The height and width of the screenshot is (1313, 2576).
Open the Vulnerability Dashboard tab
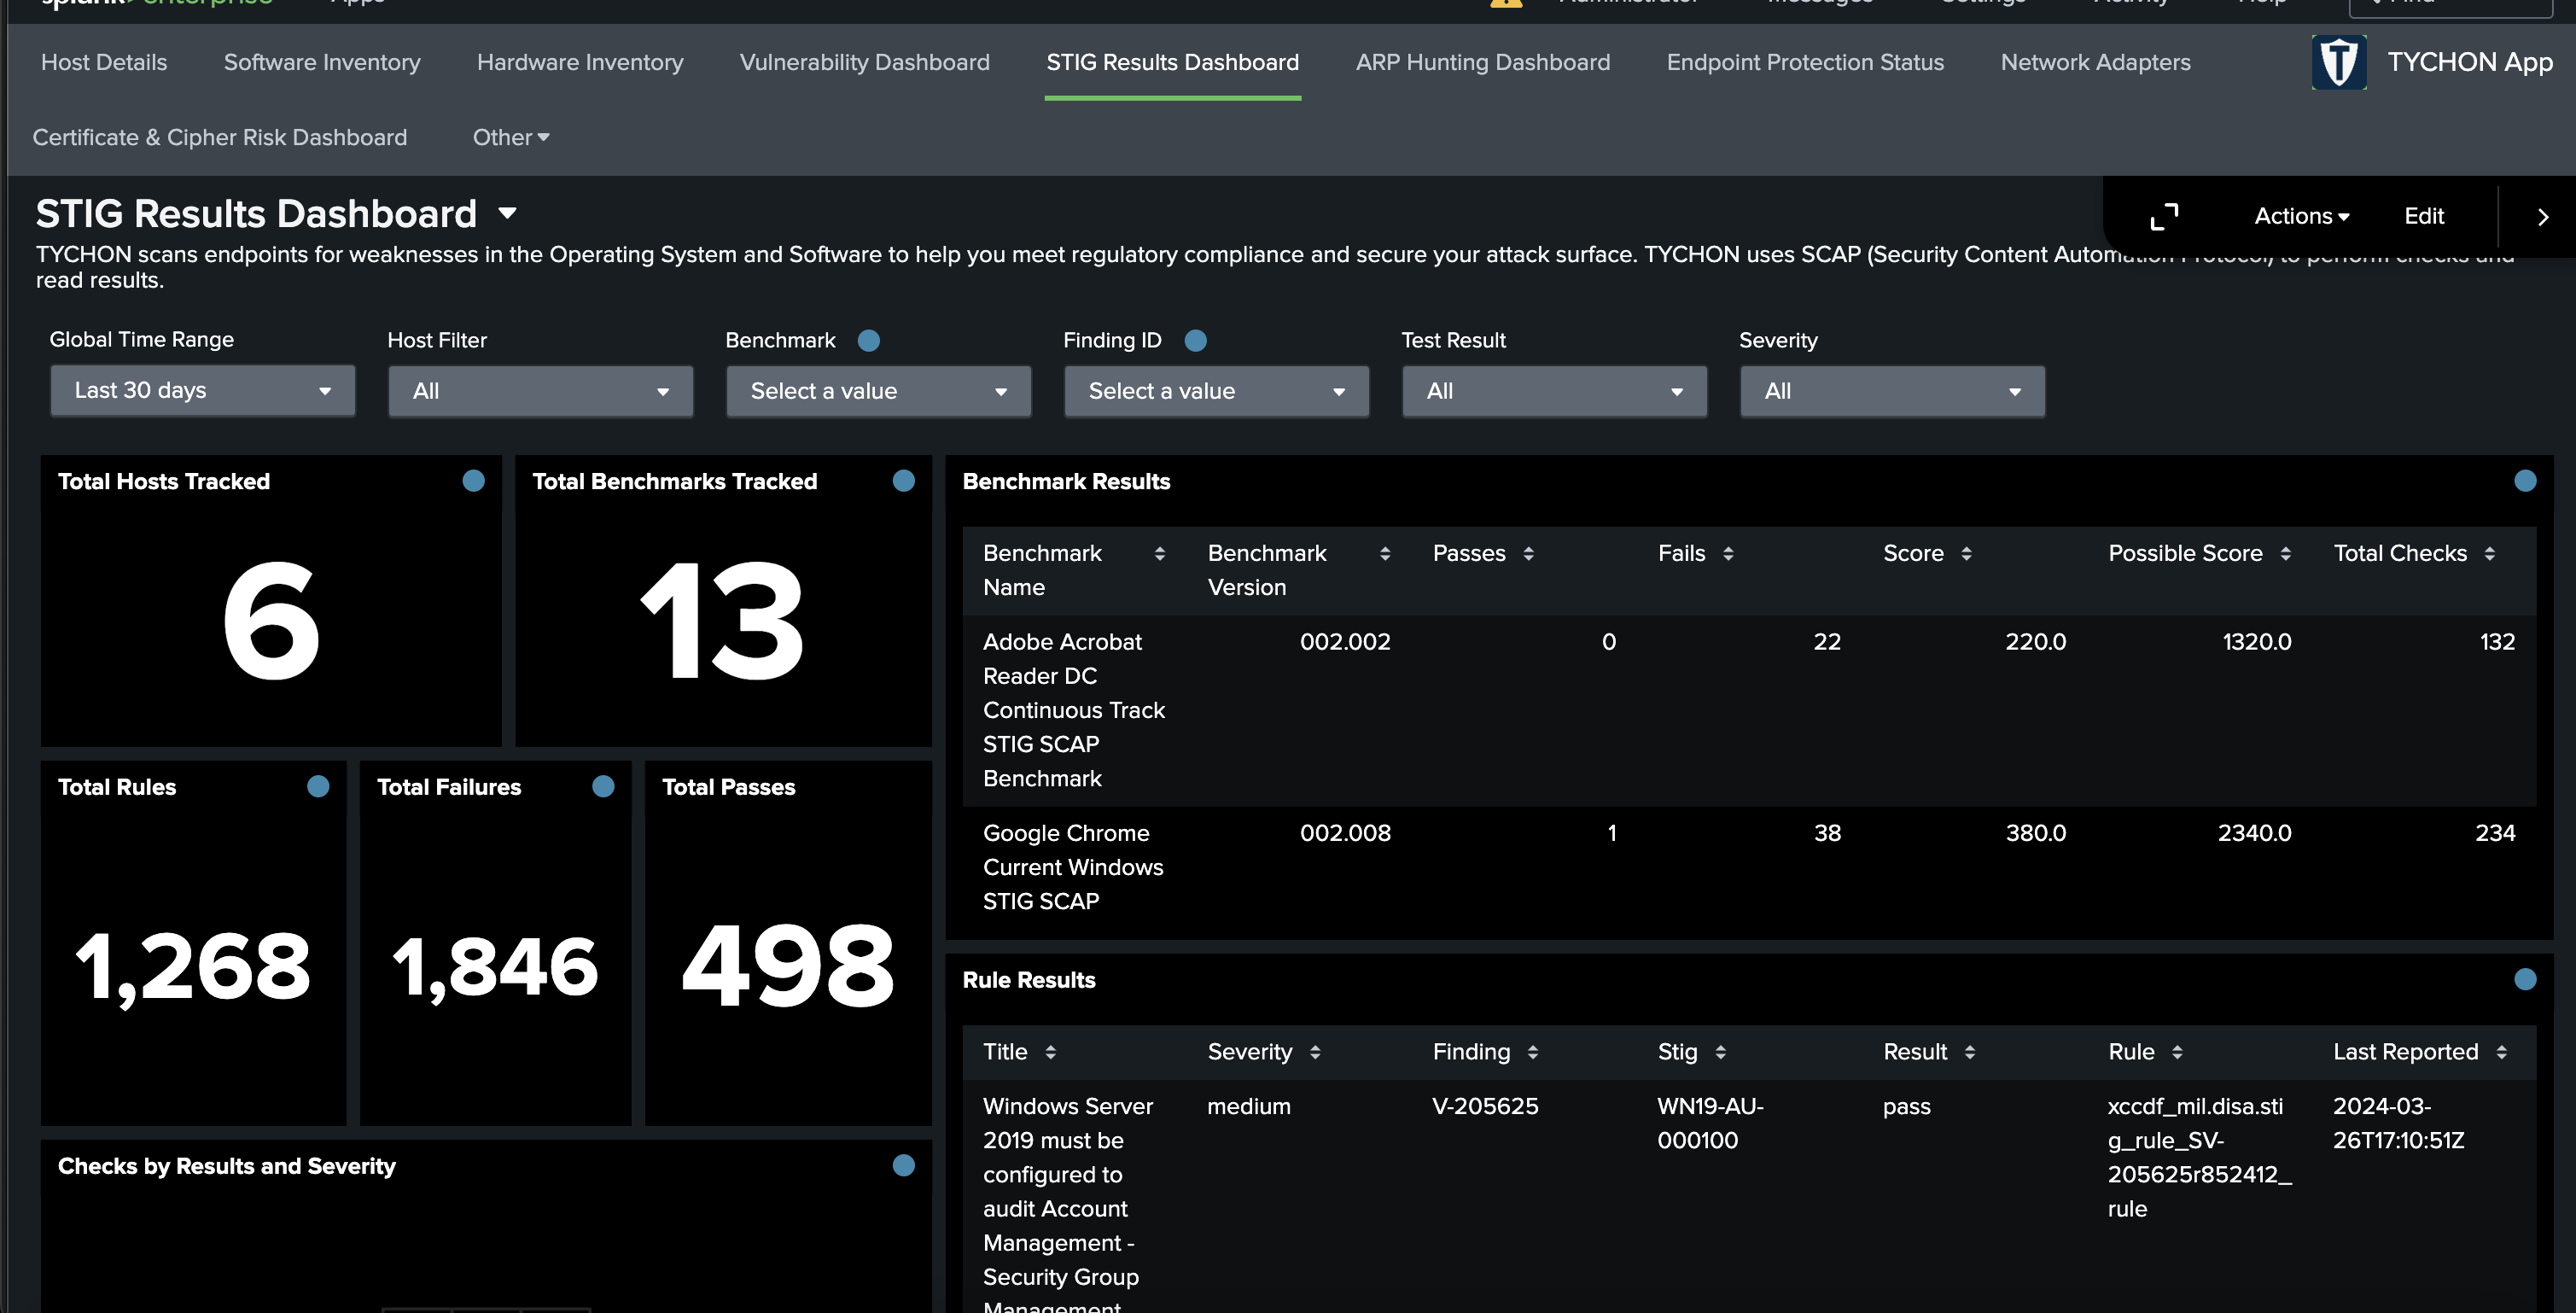point(865,62)
